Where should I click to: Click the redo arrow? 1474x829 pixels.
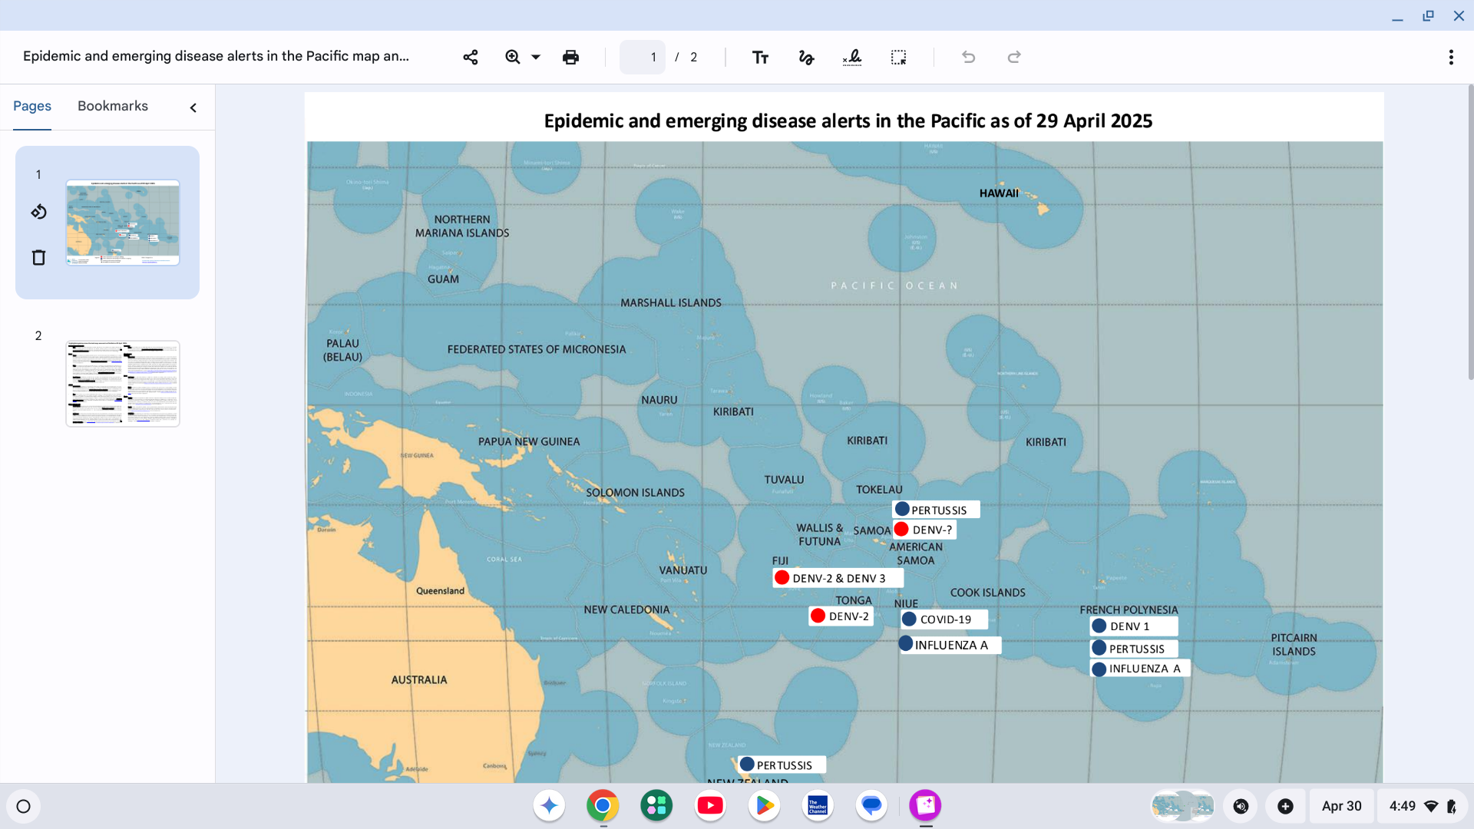1014,57
